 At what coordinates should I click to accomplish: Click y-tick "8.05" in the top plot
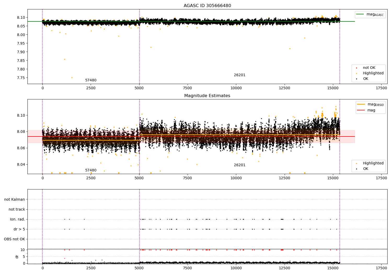(21, 26)
